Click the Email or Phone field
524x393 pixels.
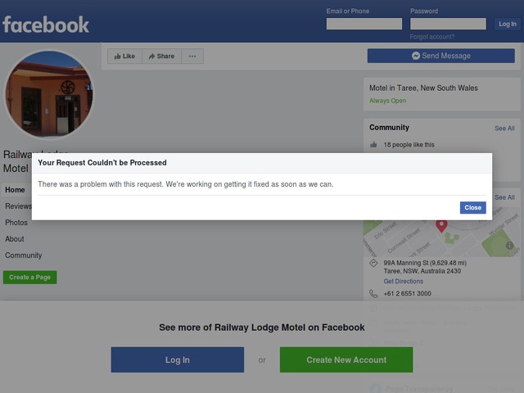point(364,24)
